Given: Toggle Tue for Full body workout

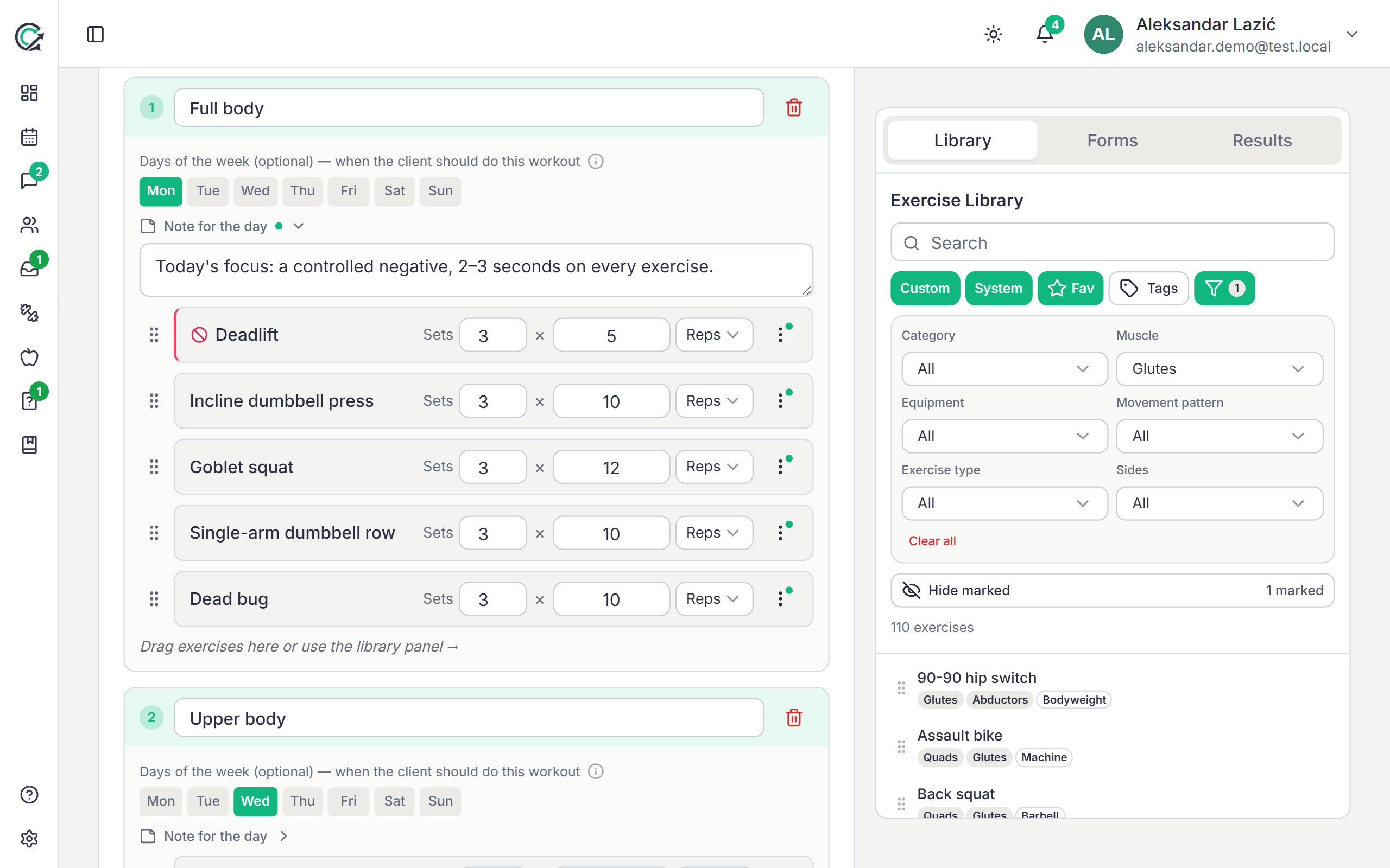Looking at the screenshot, I should coord(208,191).
